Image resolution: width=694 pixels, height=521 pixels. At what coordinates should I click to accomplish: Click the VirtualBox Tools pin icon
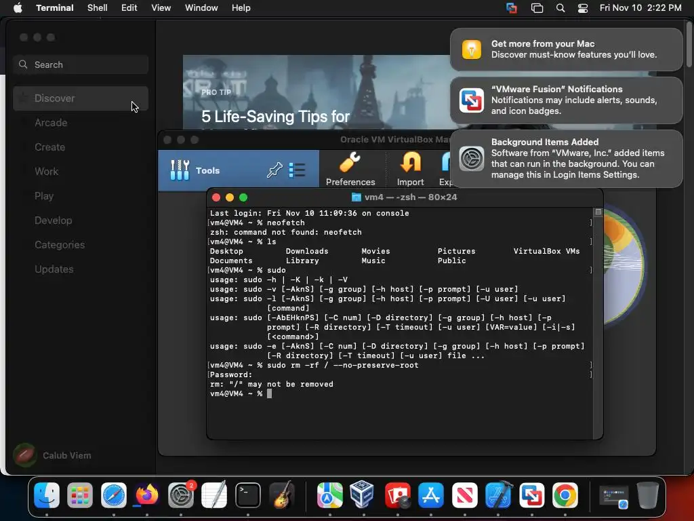(x=274, y=170)
